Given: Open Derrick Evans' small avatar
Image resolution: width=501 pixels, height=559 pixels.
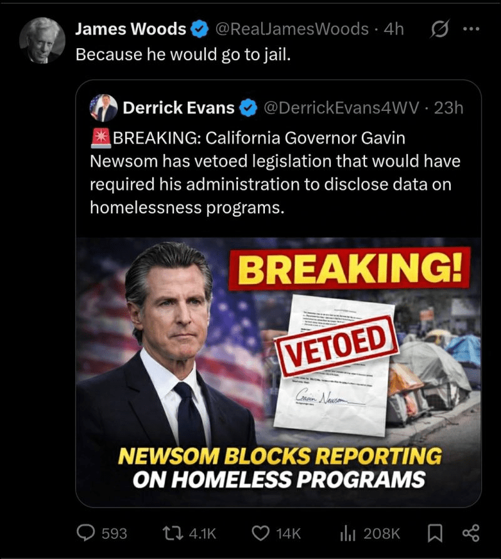Looking at the screenshot, I should [103, 108].
